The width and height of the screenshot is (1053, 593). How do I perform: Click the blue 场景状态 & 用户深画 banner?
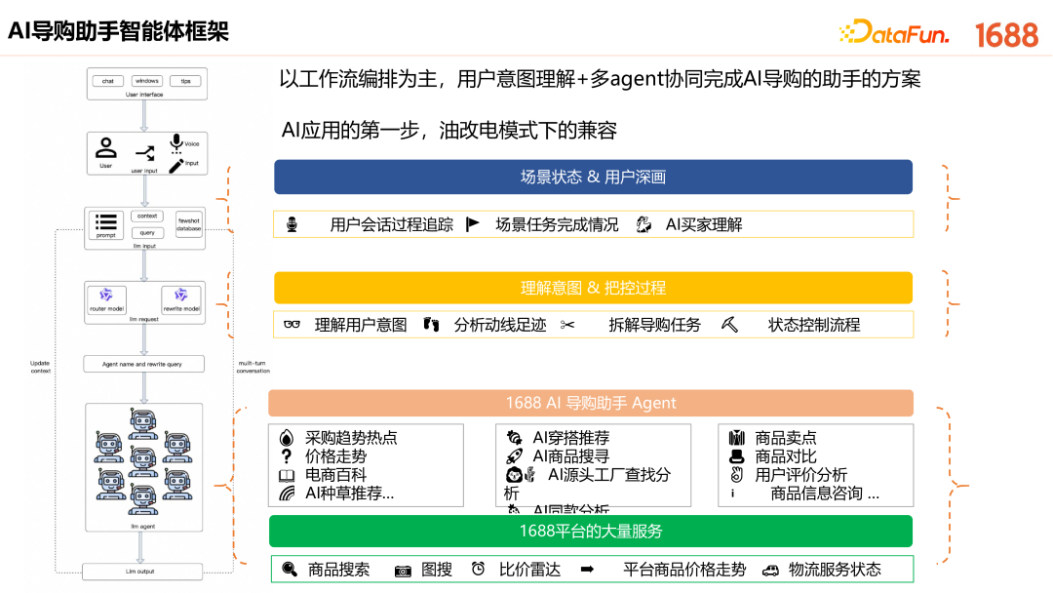click(x=593, y=177)
